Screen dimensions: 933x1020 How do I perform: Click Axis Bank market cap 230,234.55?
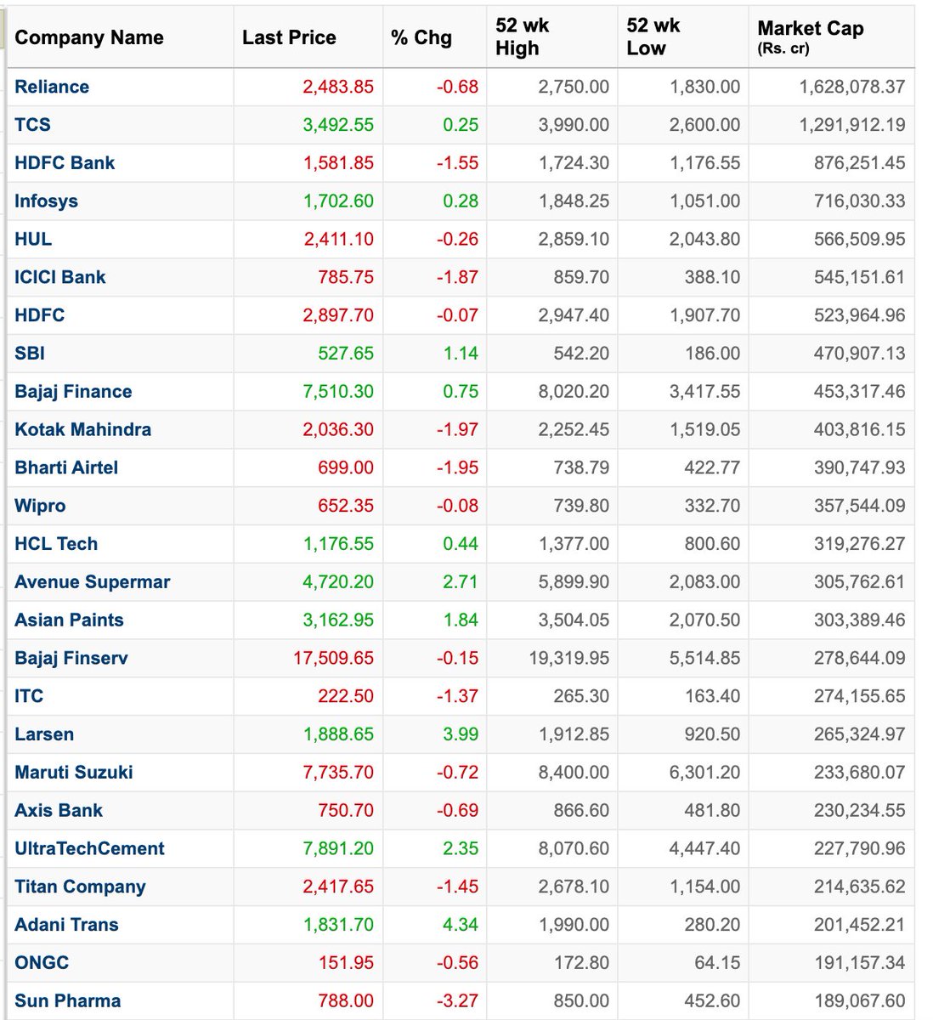tap(860, 810)
